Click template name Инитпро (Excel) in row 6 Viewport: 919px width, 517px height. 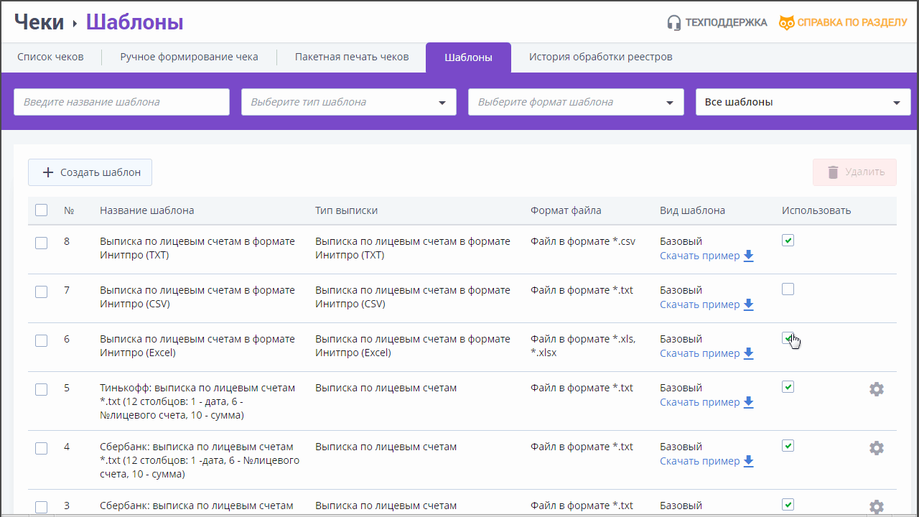tap(197, 346)
